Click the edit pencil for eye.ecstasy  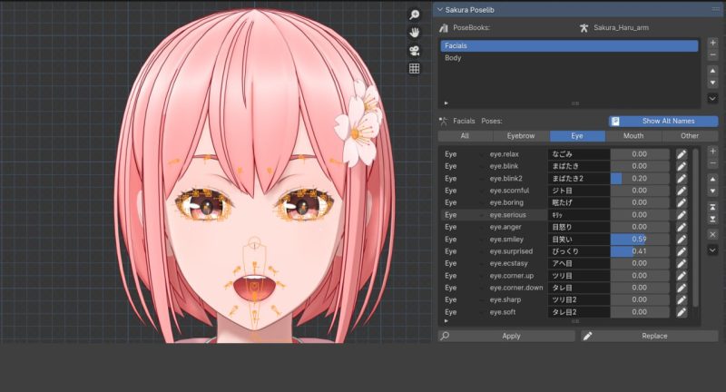point(682,263)
